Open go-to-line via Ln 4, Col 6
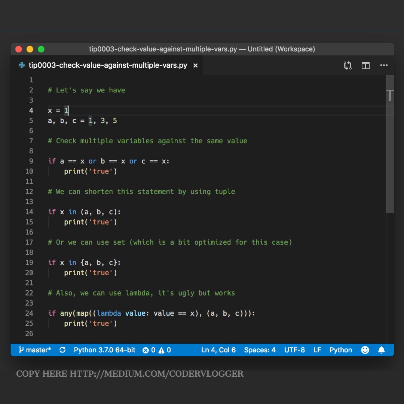The image size is (404, 404). pos(218,350)
